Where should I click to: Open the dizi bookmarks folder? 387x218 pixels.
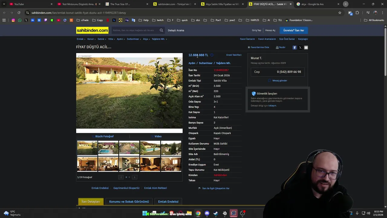pyautogui.click(x=196, y=20)
